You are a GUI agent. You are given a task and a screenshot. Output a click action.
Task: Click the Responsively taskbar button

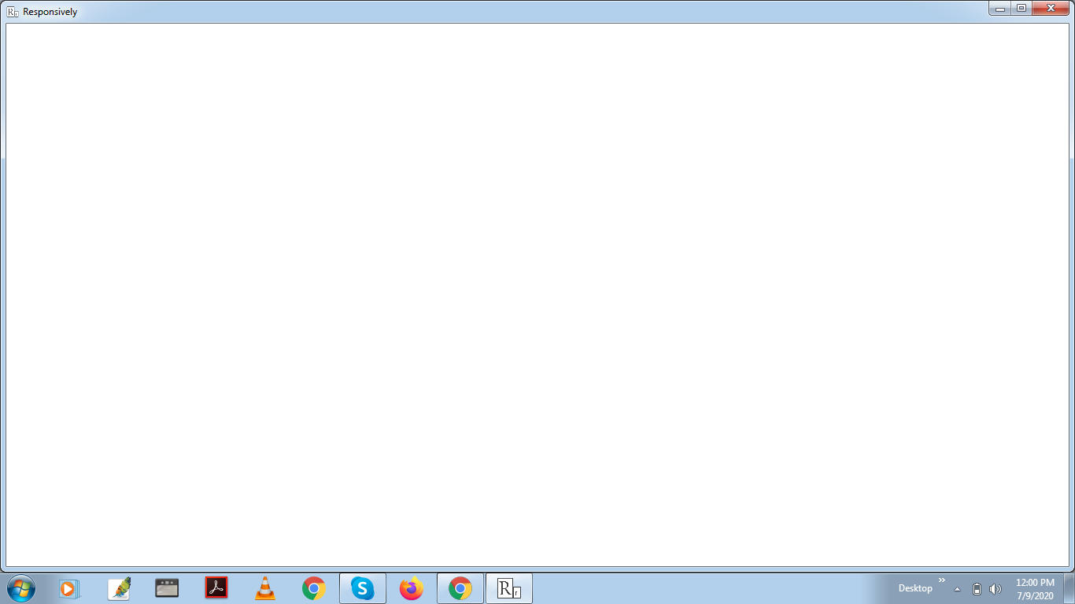coord(509,587)
